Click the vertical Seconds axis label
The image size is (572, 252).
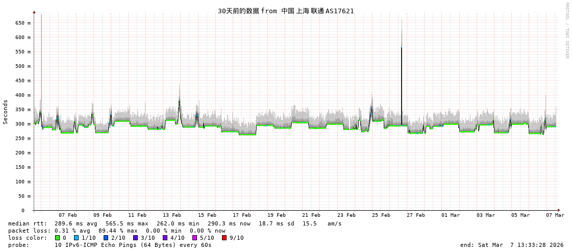(6, 112)
